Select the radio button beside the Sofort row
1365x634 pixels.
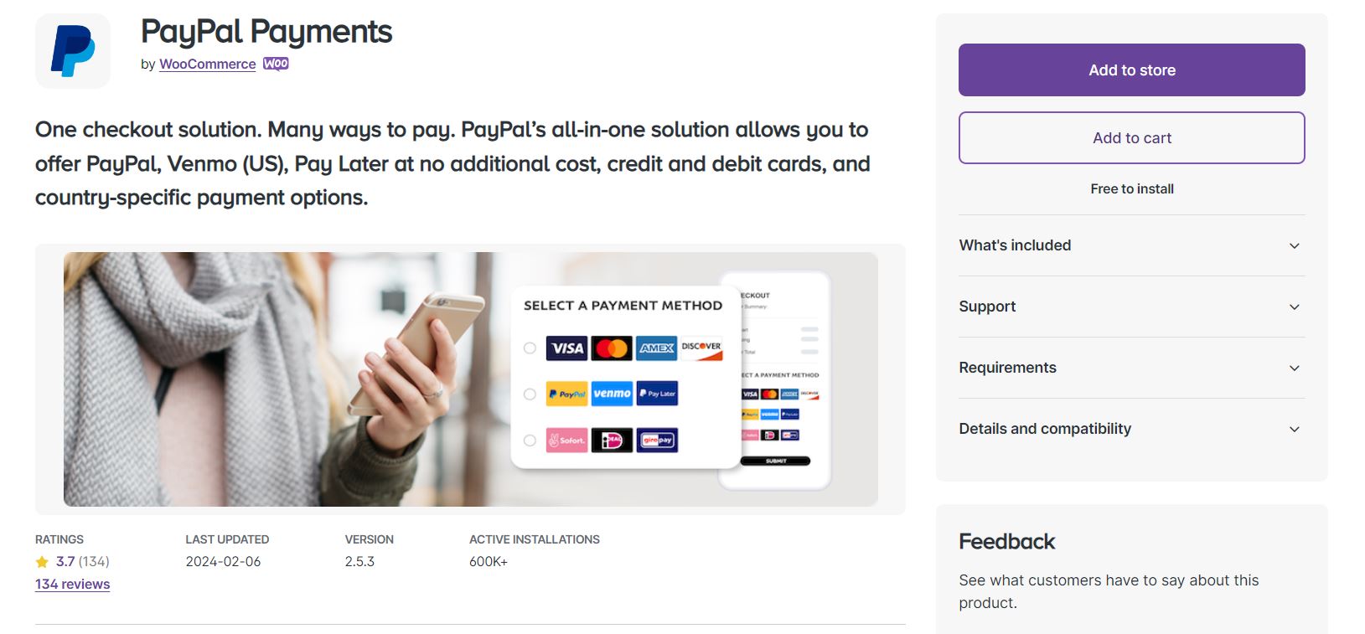528,440
